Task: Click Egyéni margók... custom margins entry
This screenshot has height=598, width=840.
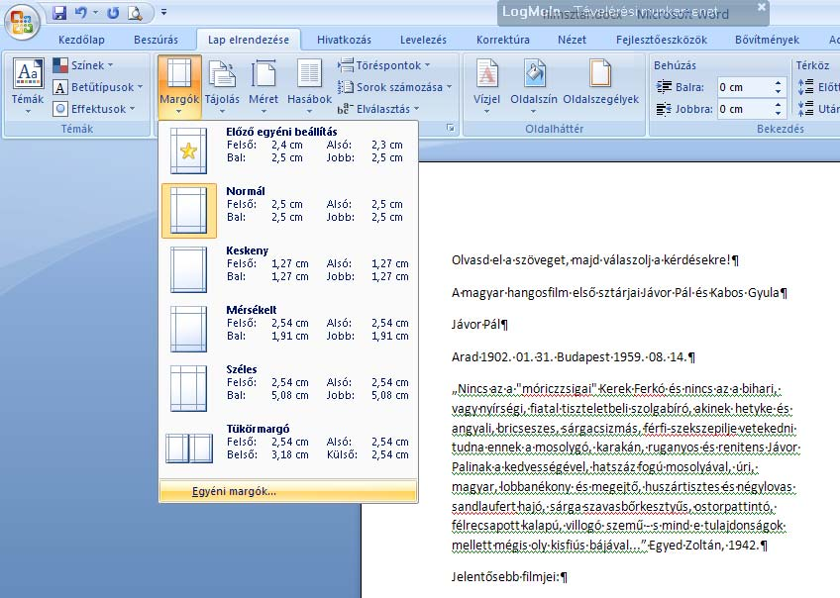Action: 288,491
